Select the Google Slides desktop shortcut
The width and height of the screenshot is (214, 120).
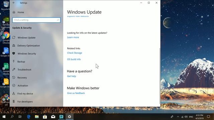point(5,83)
